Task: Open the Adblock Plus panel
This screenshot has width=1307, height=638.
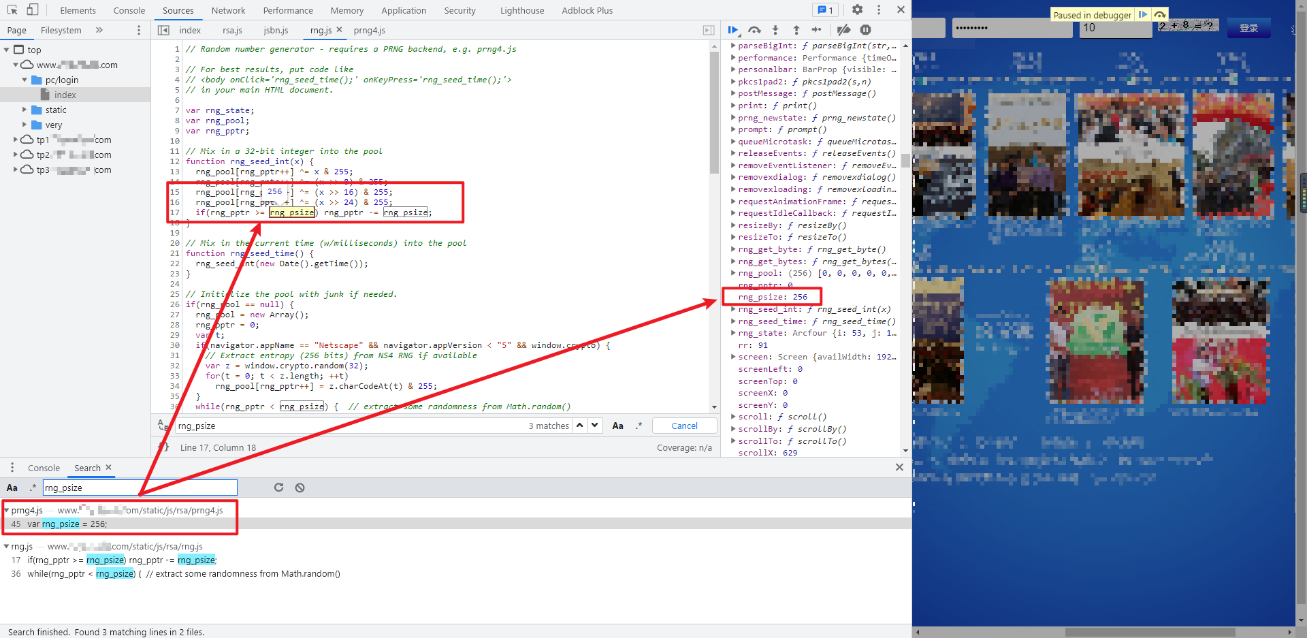Action: pyautogui.click(x=587, y=10)
